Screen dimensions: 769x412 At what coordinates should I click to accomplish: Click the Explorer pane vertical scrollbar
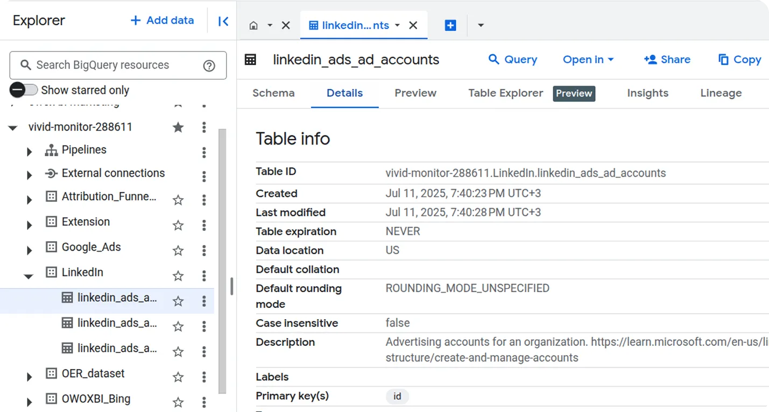coord(223,261)
